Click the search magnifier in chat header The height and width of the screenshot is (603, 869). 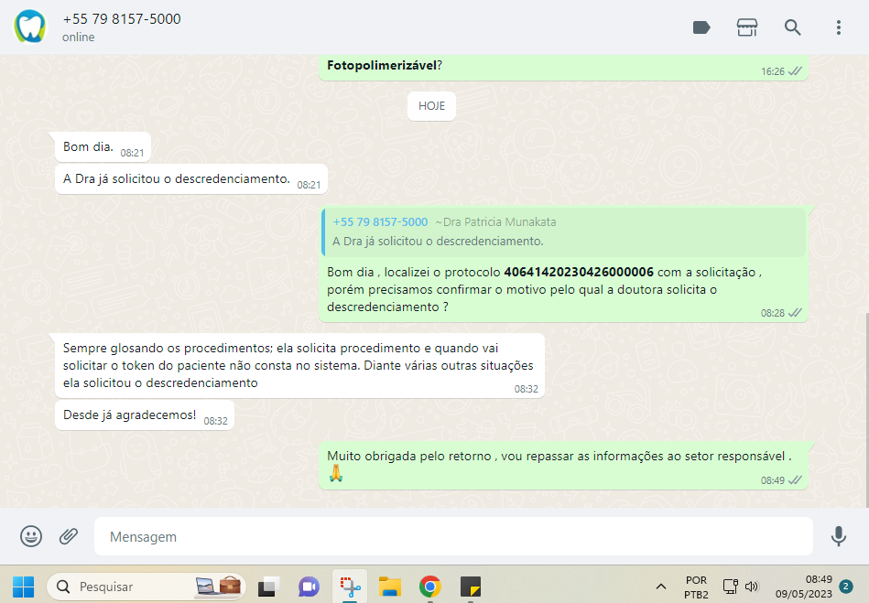pos(793,27)
